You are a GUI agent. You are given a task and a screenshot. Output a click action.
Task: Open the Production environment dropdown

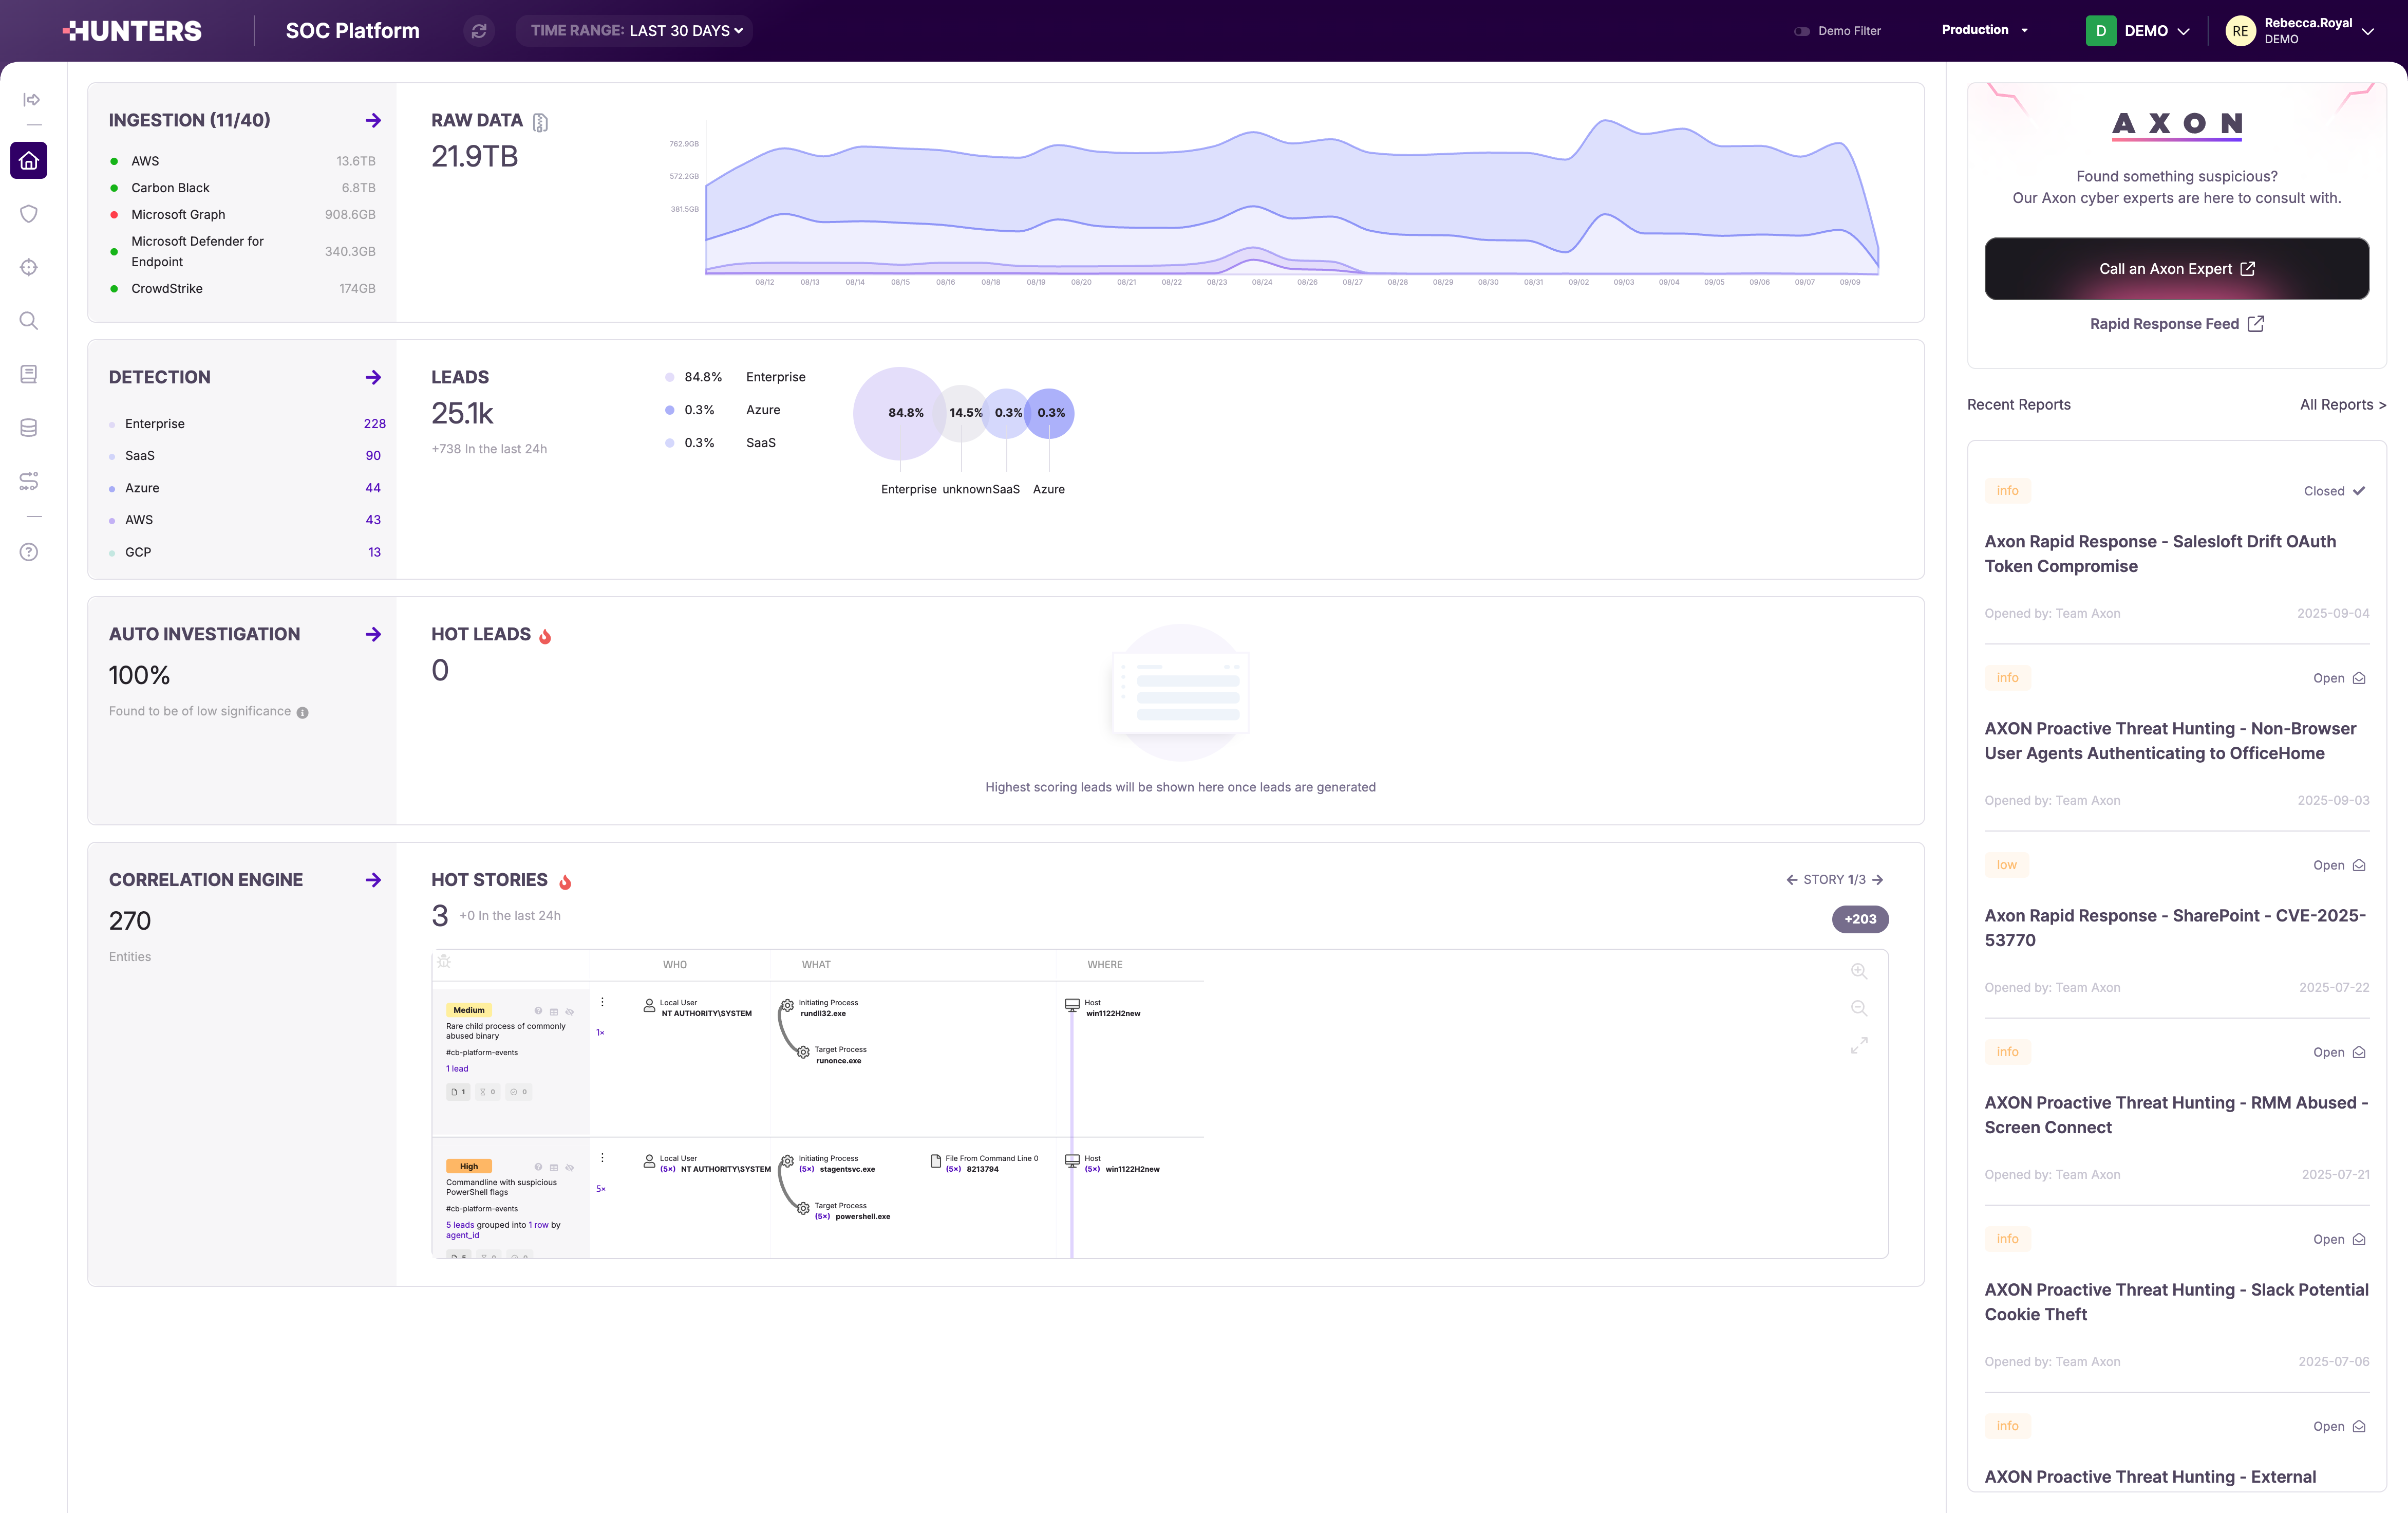point(1985,30)
